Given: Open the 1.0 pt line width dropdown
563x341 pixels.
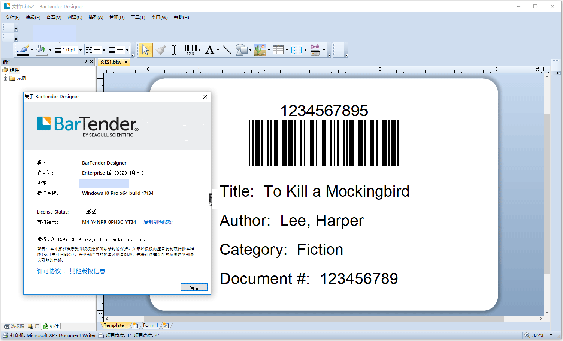Looking at the screenshot, I should (x=81, y=50).
